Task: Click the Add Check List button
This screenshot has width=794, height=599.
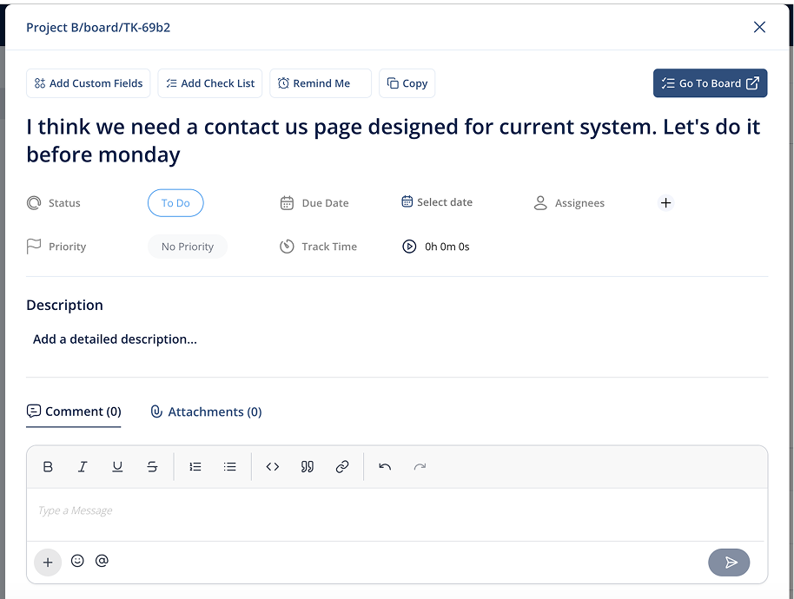Action: 210,83
